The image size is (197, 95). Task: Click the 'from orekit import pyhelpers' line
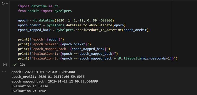(x=45, y=11)
